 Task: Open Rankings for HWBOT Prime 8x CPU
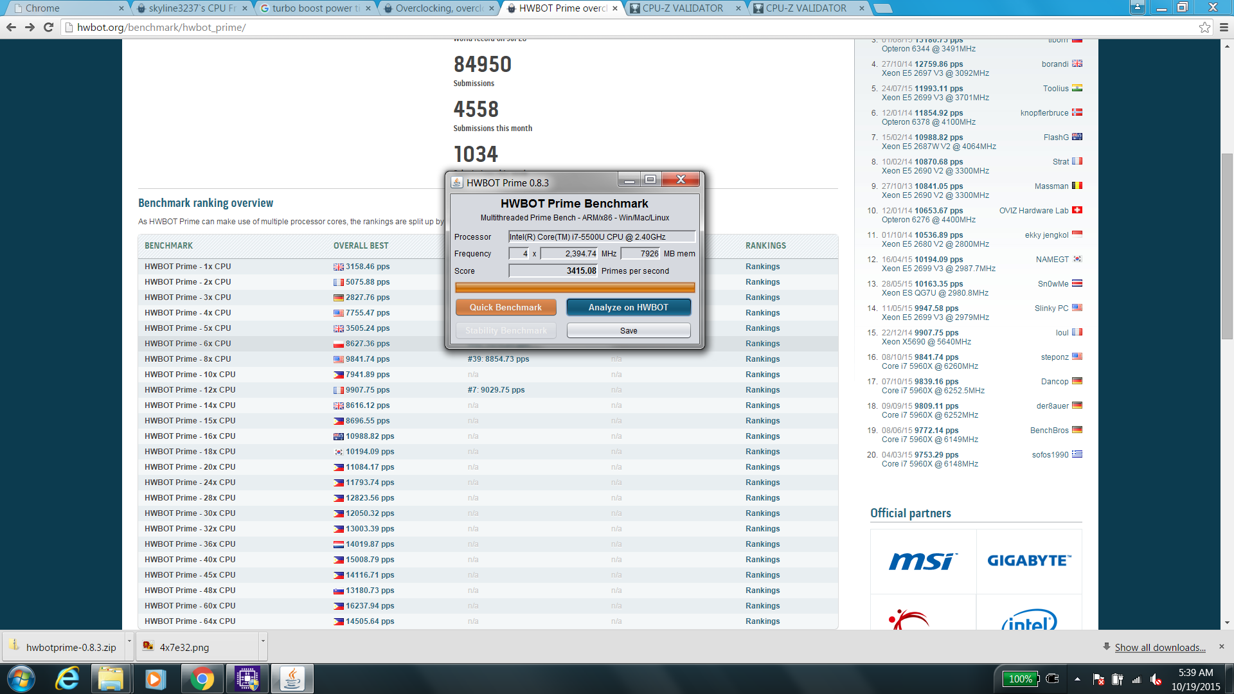762,359
